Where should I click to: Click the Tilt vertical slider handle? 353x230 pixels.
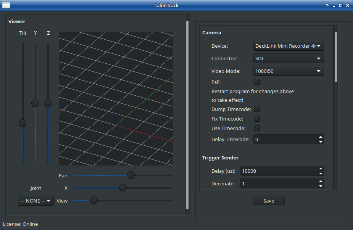click(23, 123)
